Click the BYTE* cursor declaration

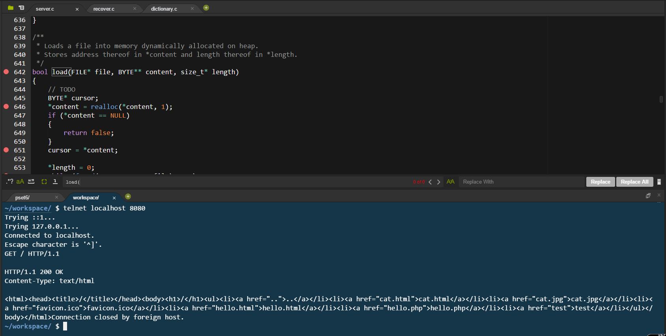pos(73,98)
